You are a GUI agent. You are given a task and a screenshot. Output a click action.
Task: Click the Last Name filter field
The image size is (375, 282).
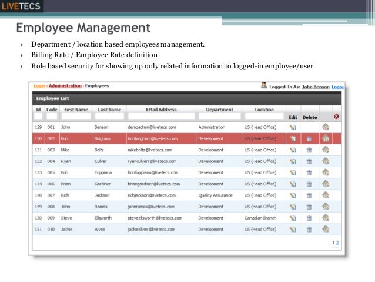(x=109, y=116)
